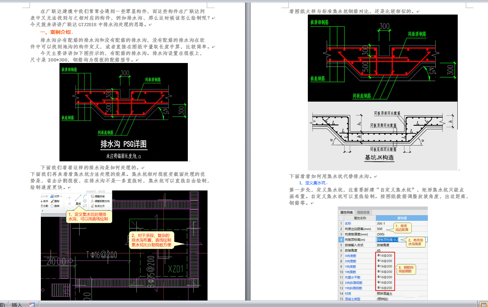Click the arc drawing icon beside 直线
Screen dimensions: 488x307
tap(85, 196)
